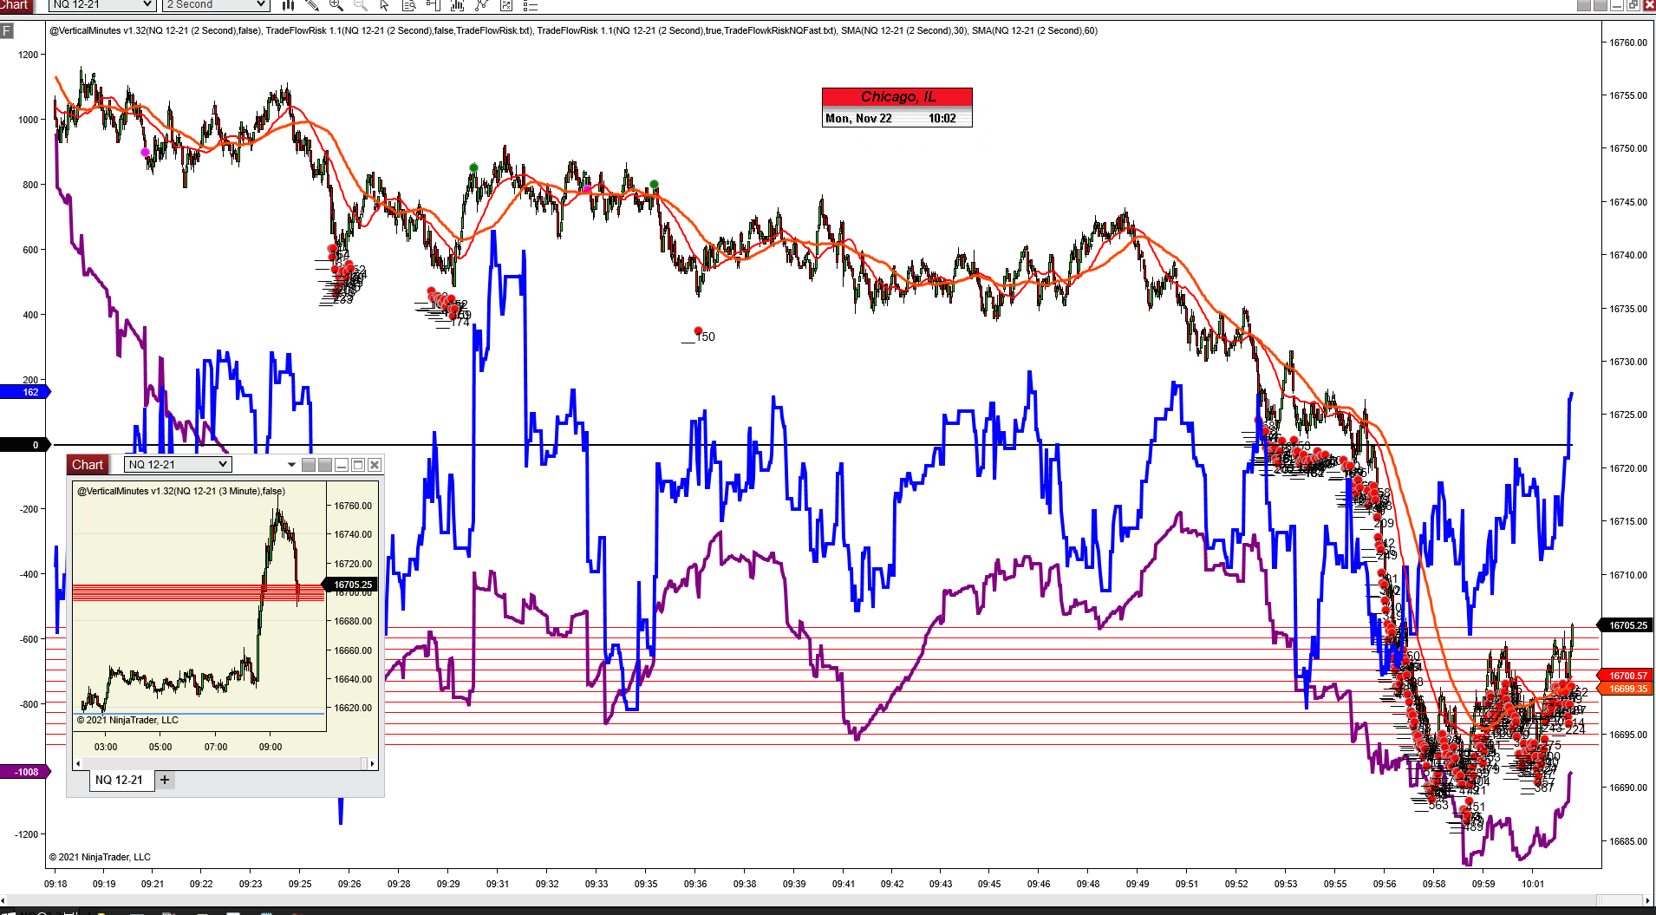Toggle main window instrument link button
The width and height of the screenshot is (1656, 915).
[x=1583, y=5]
